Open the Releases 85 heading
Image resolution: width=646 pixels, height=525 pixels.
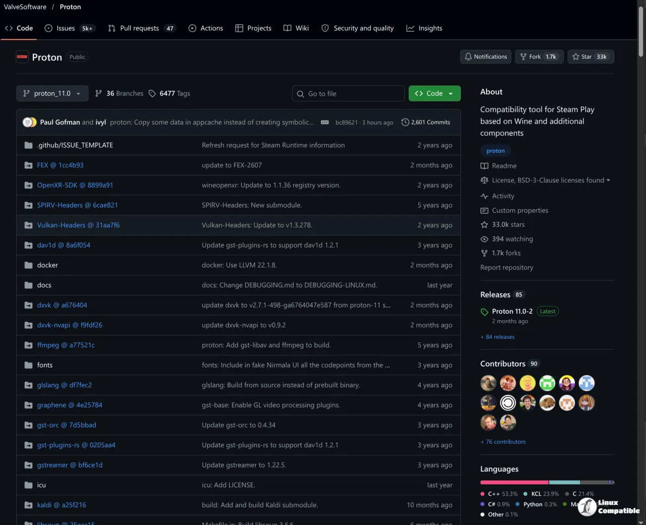502,295
